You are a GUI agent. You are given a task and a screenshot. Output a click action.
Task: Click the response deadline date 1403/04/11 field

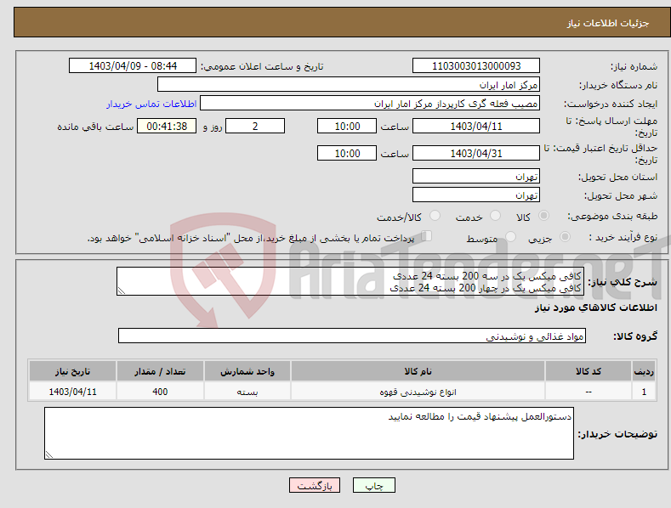[x=476, y=126]
